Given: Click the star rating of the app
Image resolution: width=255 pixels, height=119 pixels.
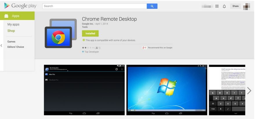Looking at the screenshot, I should coord(88,48).
